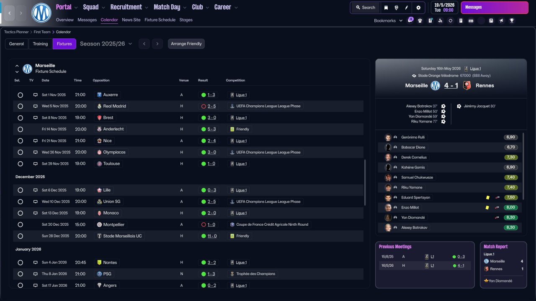Open the settings gear icon
536x301 pixels.
(418, 8)
